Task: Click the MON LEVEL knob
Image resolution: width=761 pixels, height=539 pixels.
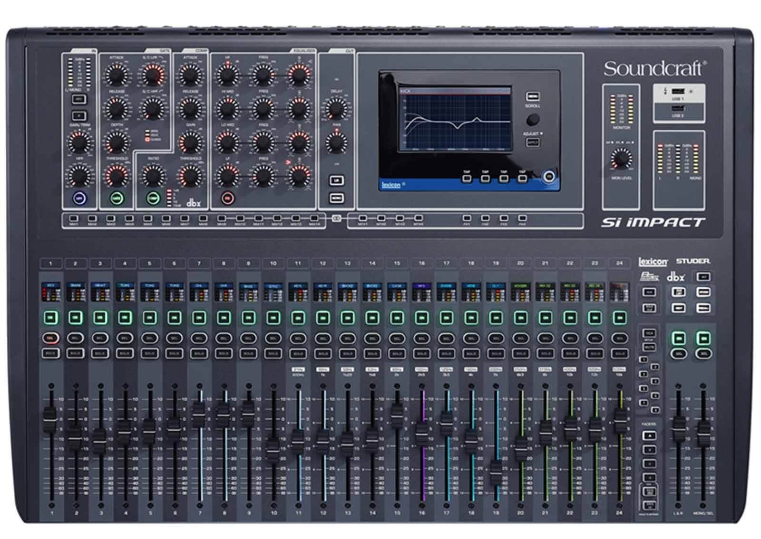Action: click(x=621, y=159)
